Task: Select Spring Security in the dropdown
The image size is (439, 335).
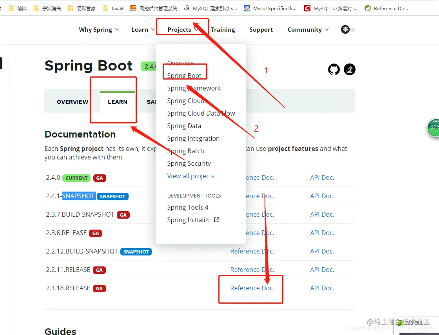Action: (x=189, y=163)
